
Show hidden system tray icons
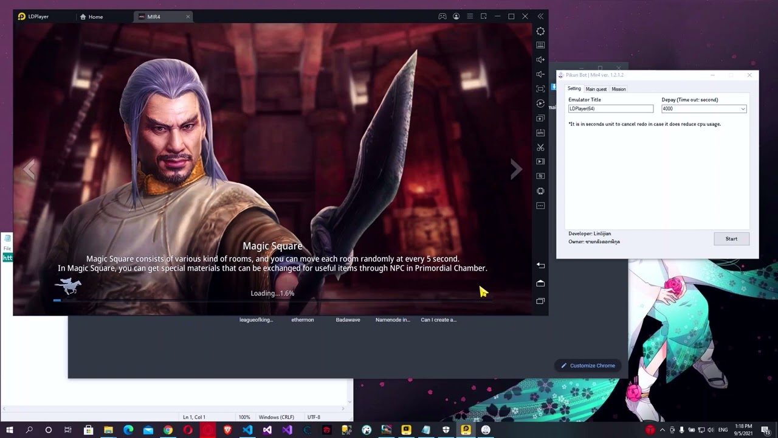[663, 430]
